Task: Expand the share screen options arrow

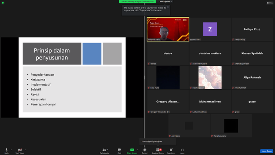Action: pyautogui.click(x=137, y=150)
